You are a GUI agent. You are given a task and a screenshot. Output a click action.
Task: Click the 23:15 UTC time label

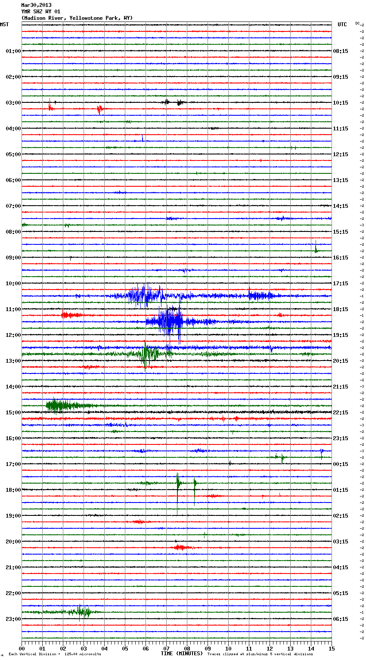341,438
